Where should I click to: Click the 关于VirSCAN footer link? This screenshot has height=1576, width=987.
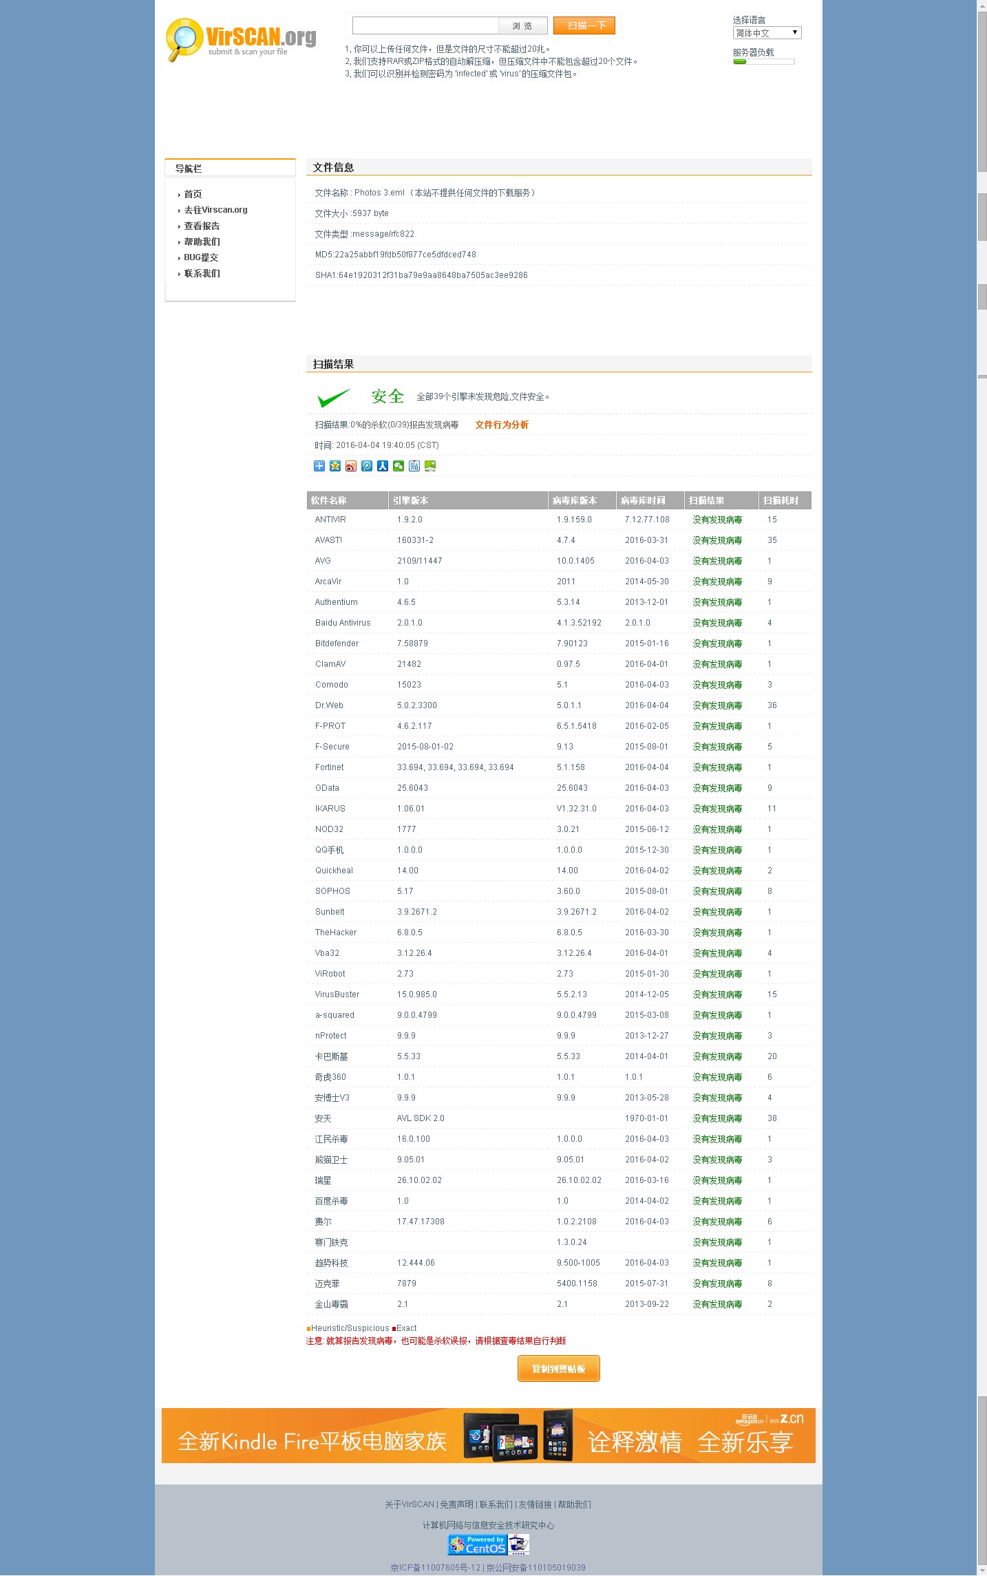(410, 1504)
